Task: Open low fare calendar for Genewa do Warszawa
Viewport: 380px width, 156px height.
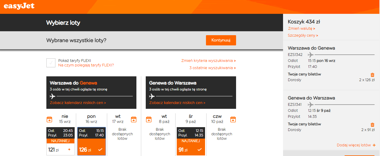Action: point(177,103)
